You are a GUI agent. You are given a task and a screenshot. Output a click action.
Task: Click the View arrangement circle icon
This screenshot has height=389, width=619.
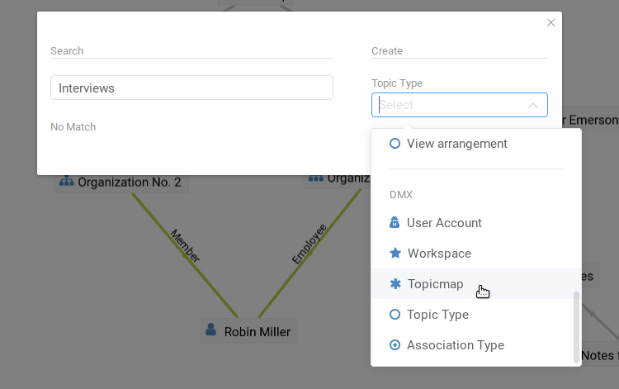point(395,144)
